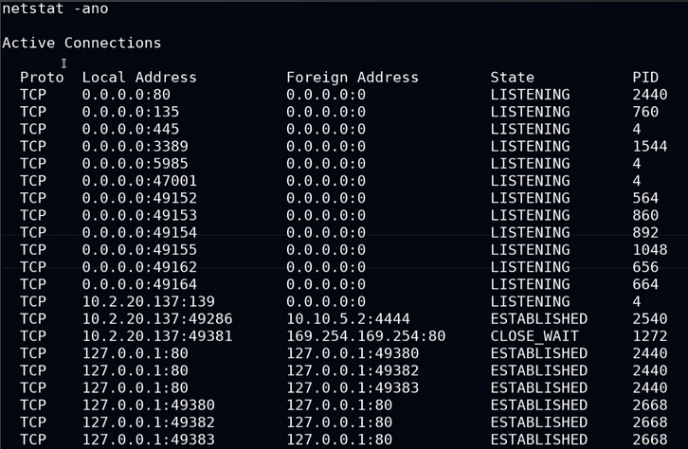Select local address 127.0.0.1:49380
Screen dimensions: 688x449
pyautogui.click(x=148, y=404)
